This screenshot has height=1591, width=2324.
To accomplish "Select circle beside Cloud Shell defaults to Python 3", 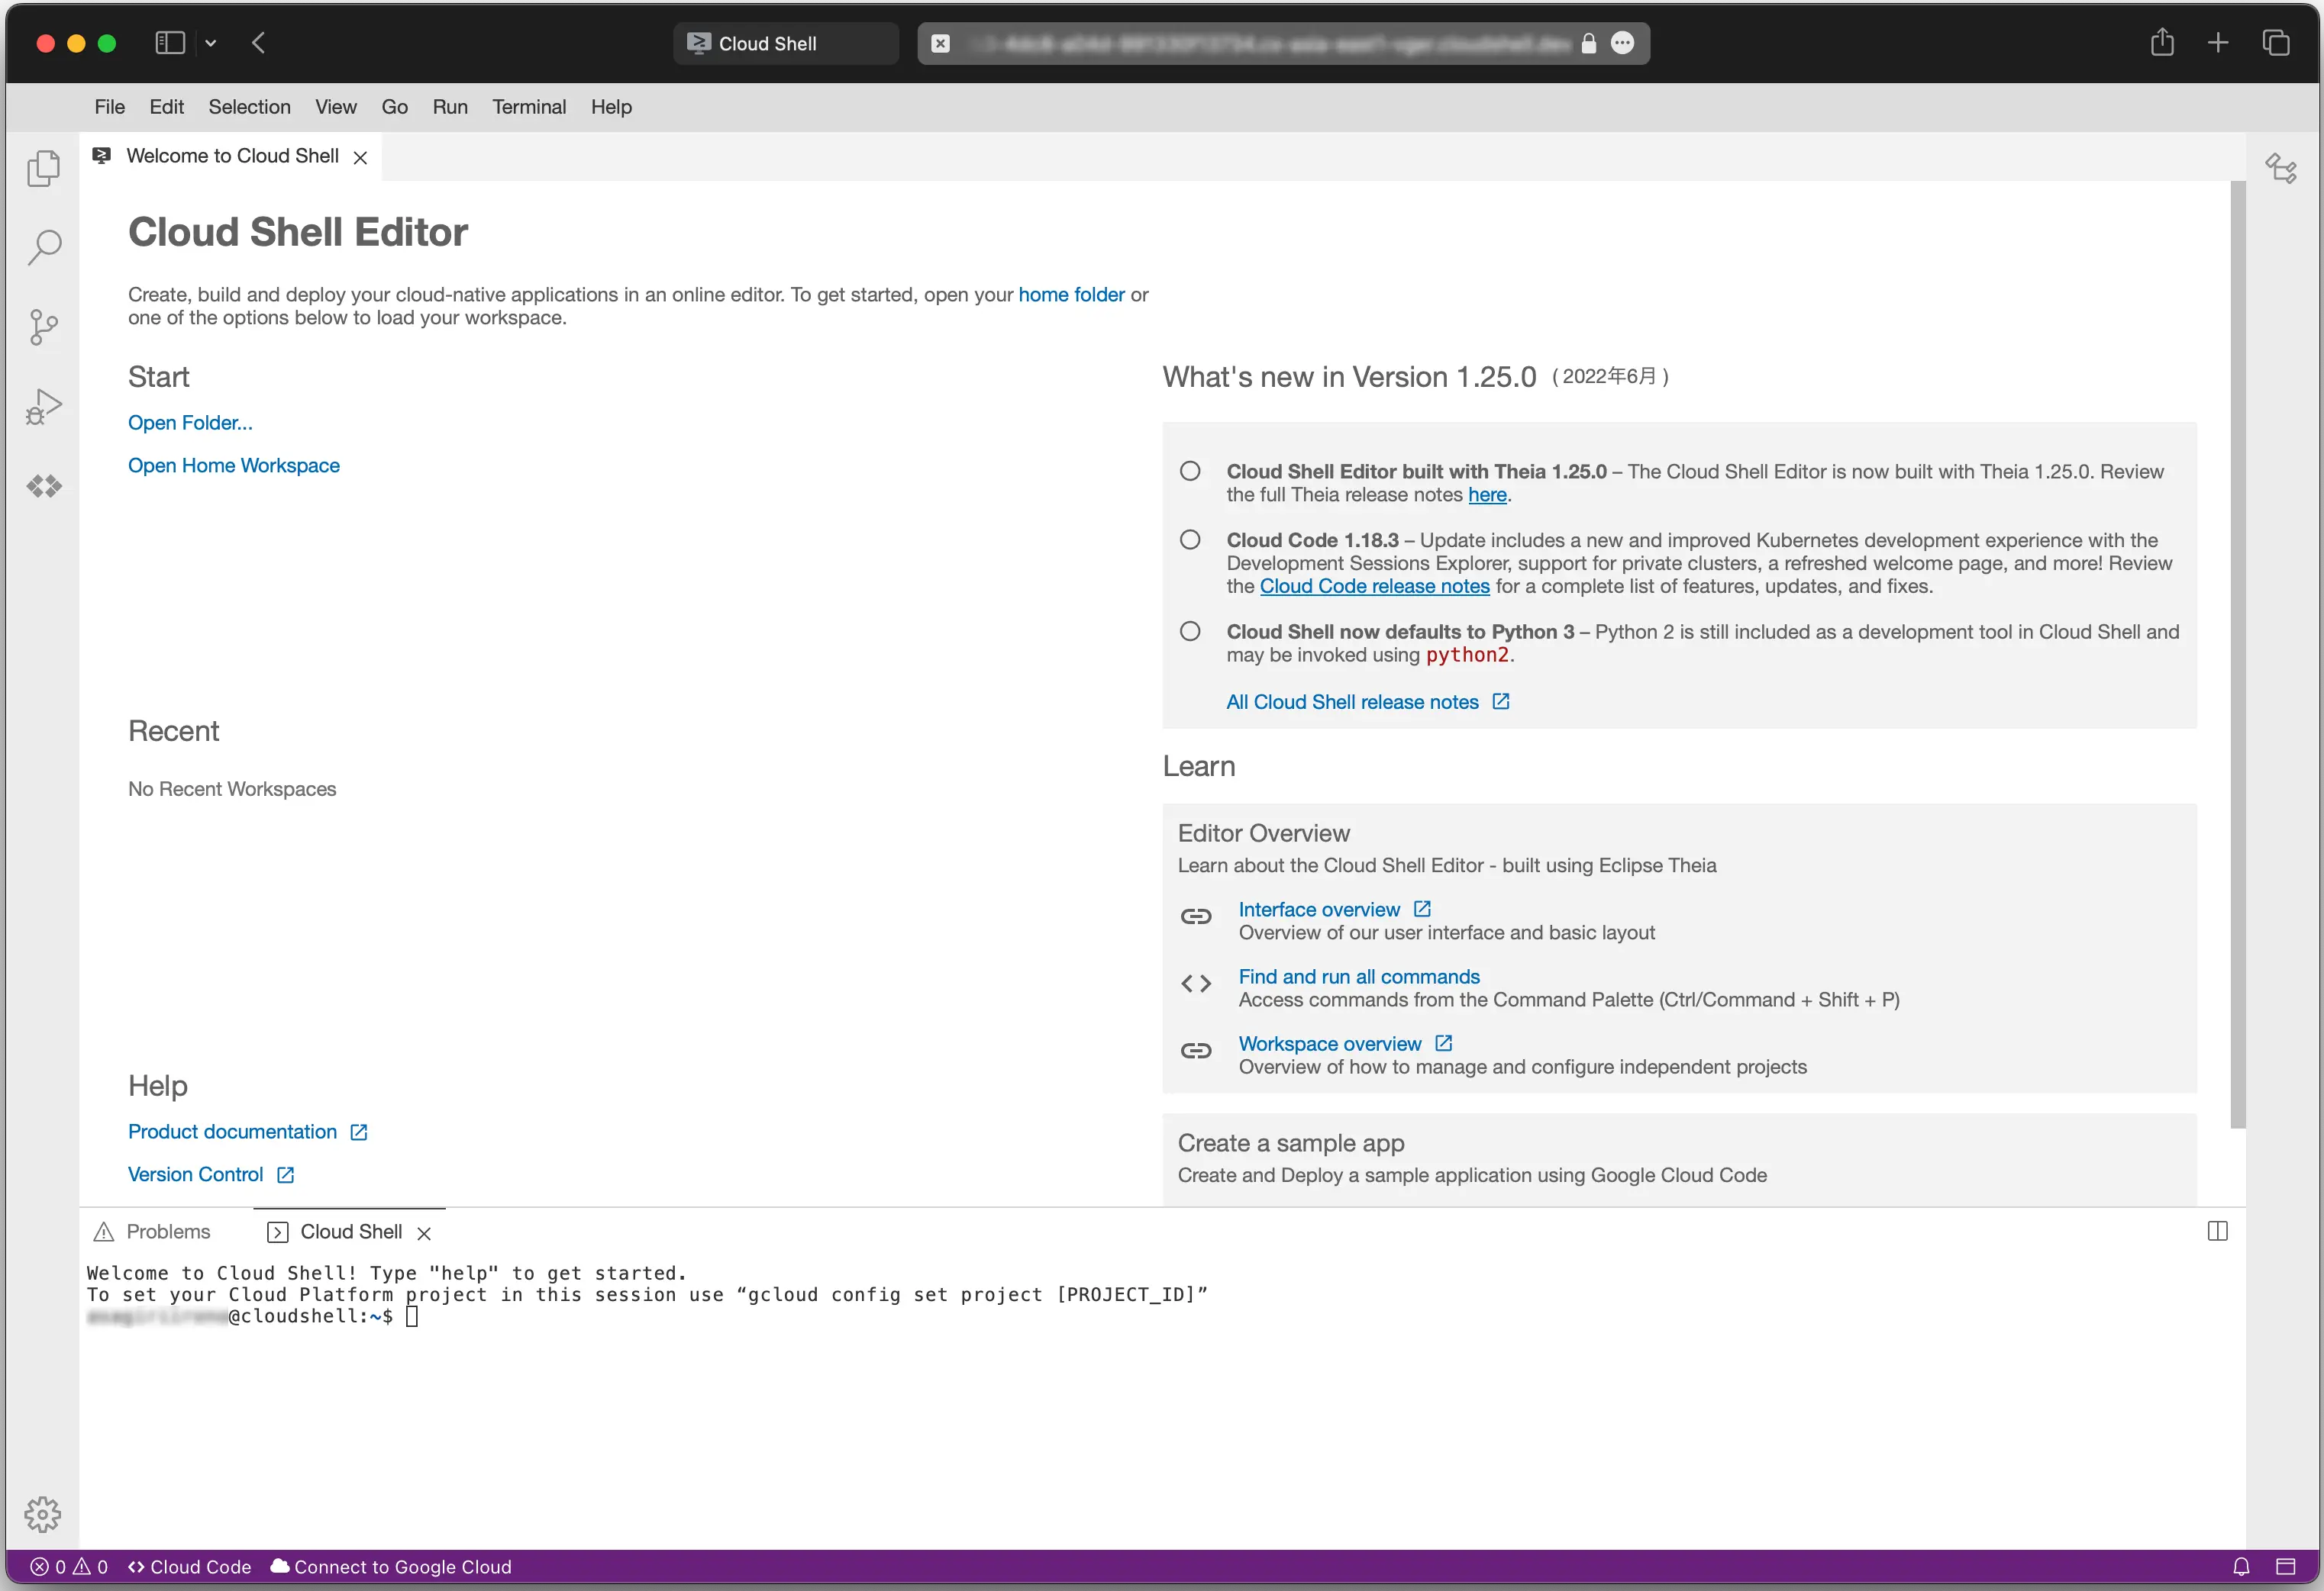I will (x=1190, y=630).
